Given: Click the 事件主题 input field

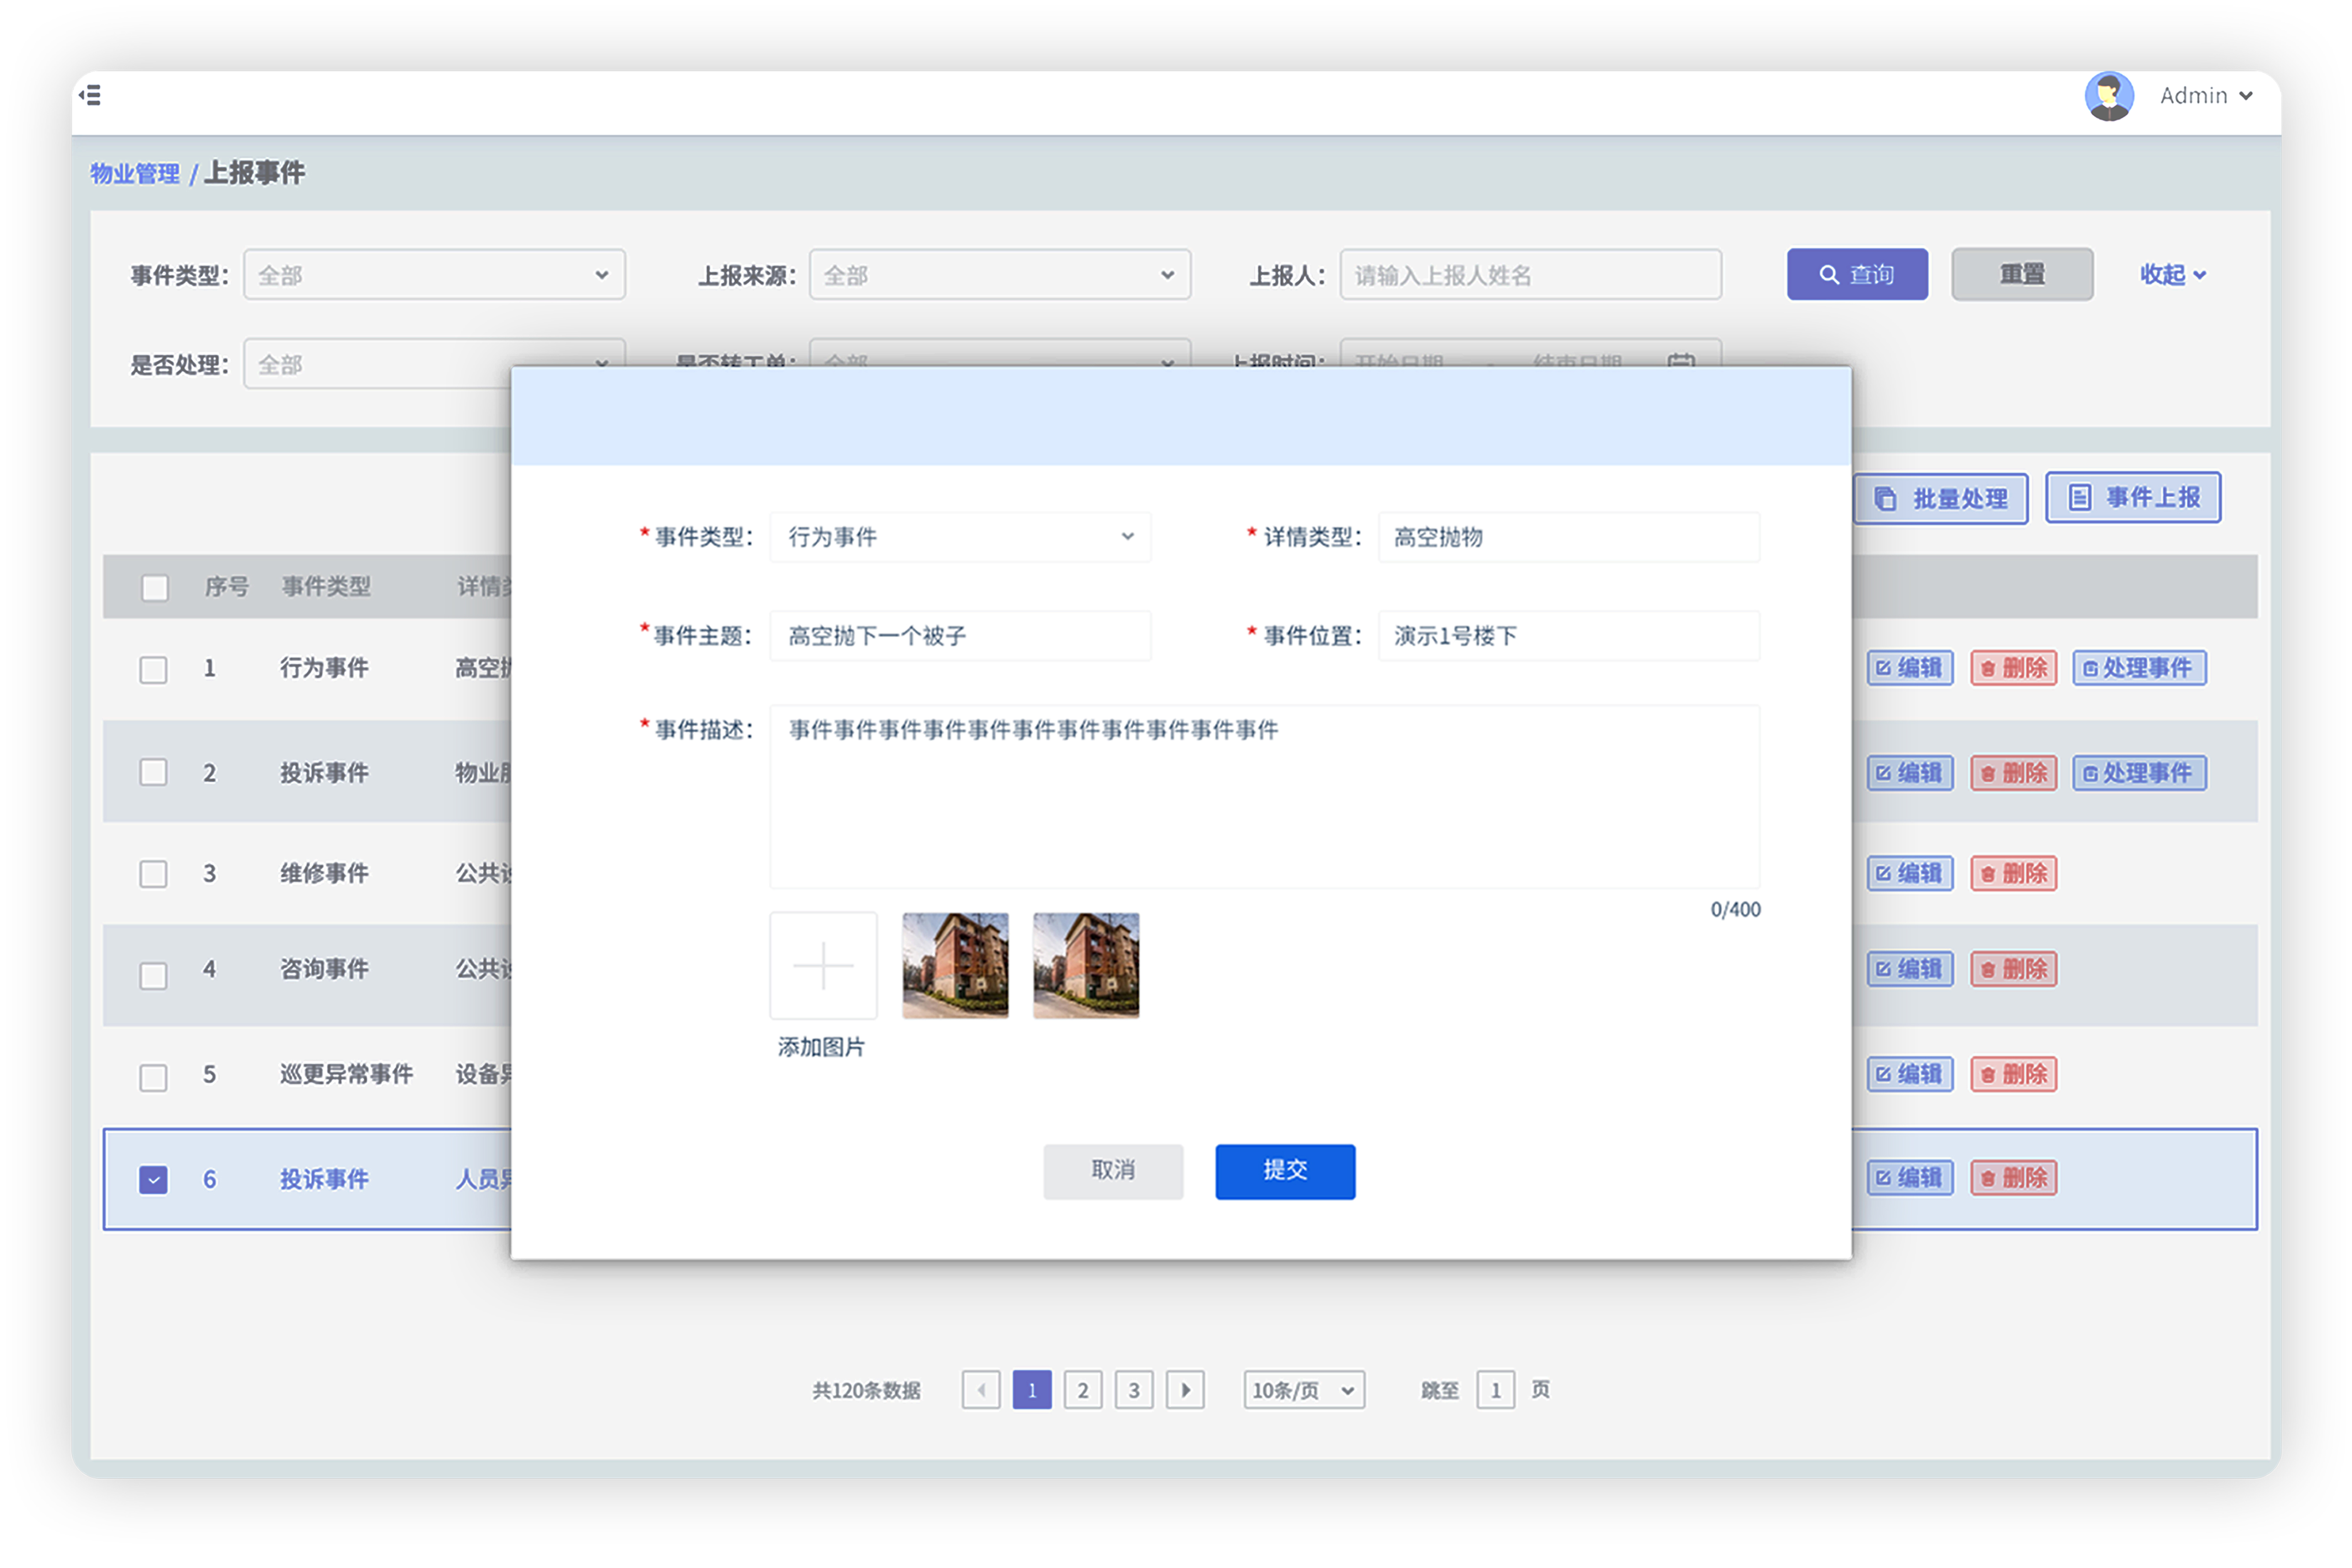Looking at the screenshot, I should [x=960, y=636].
